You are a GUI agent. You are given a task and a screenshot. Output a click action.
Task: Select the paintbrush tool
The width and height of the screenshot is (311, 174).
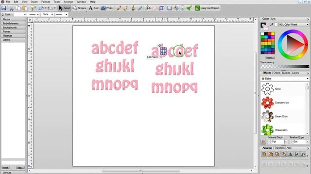click(119, 8)
